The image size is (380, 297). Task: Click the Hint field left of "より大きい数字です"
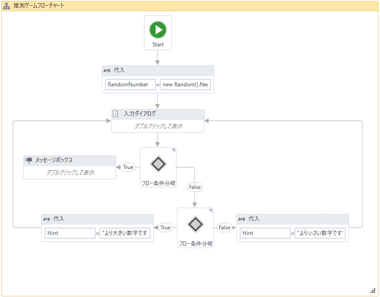pos(70,233)
